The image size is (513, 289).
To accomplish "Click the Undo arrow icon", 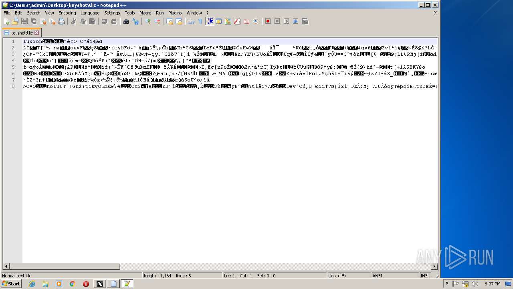I will [105, 21].
